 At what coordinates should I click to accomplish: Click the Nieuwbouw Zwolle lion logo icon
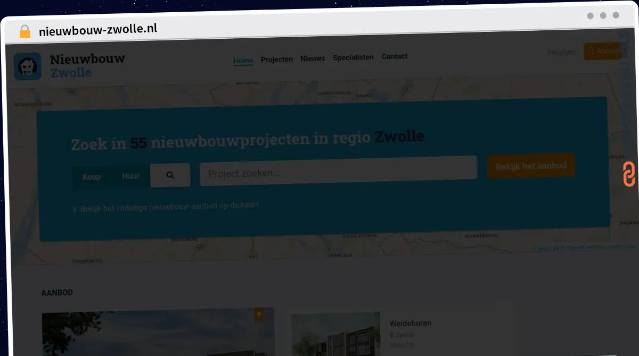click(27, 66)
